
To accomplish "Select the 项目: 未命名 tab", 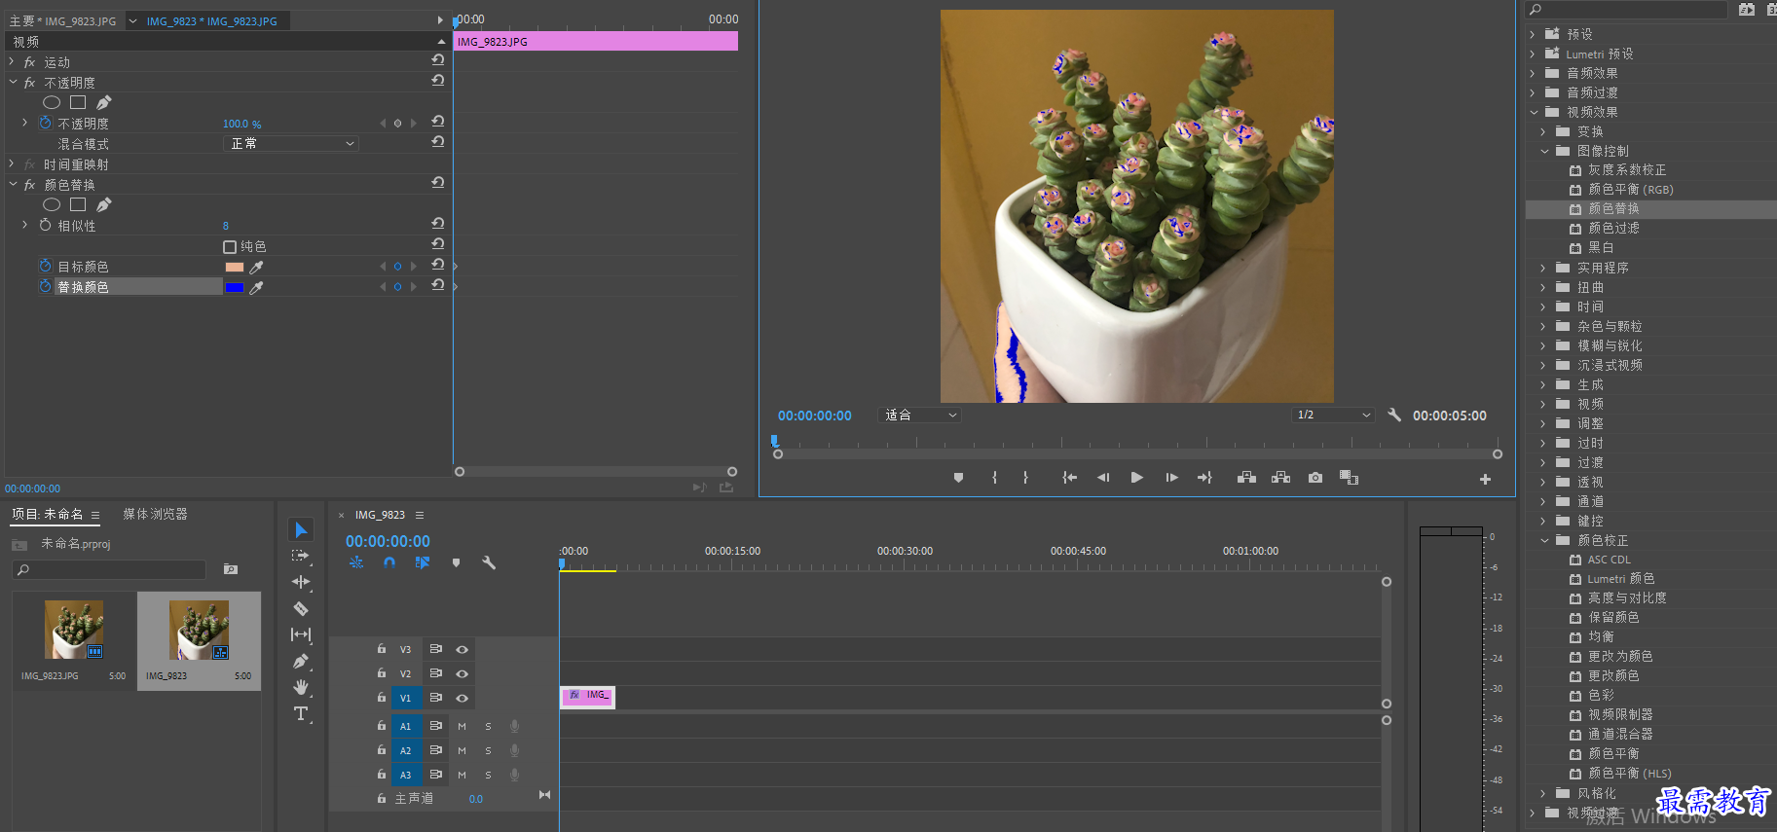I will coord(48,514).
